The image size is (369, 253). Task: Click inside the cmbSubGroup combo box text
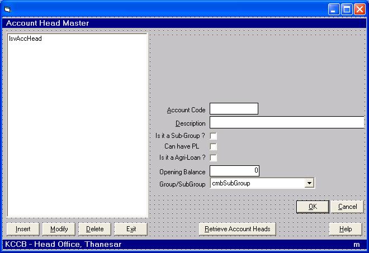(257, 183)
